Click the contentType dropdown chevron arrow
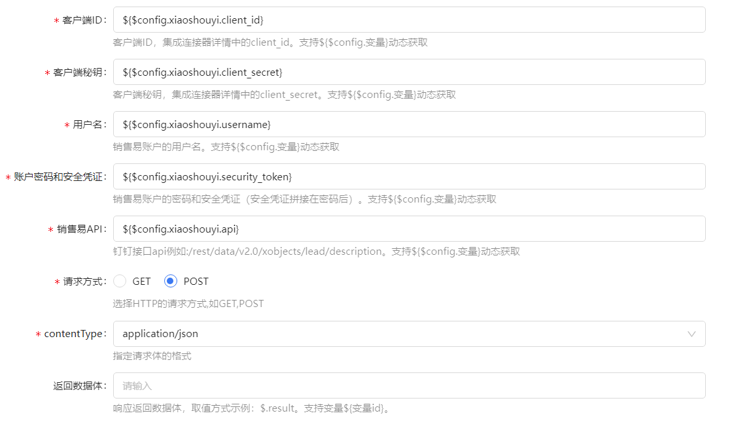This screenshot has height=424, width=730. point(692,334)
